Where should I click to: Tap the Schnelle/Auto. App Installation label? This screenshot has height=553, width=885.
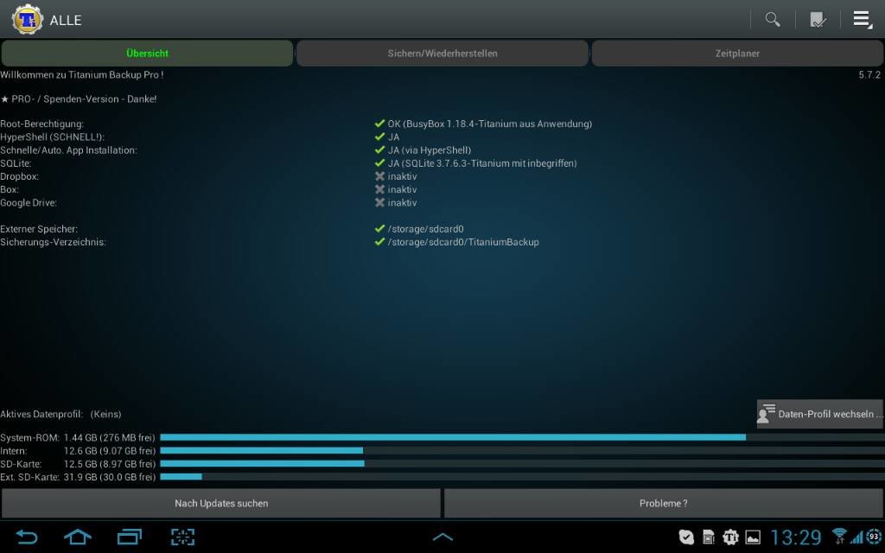[x=68, y=150]
